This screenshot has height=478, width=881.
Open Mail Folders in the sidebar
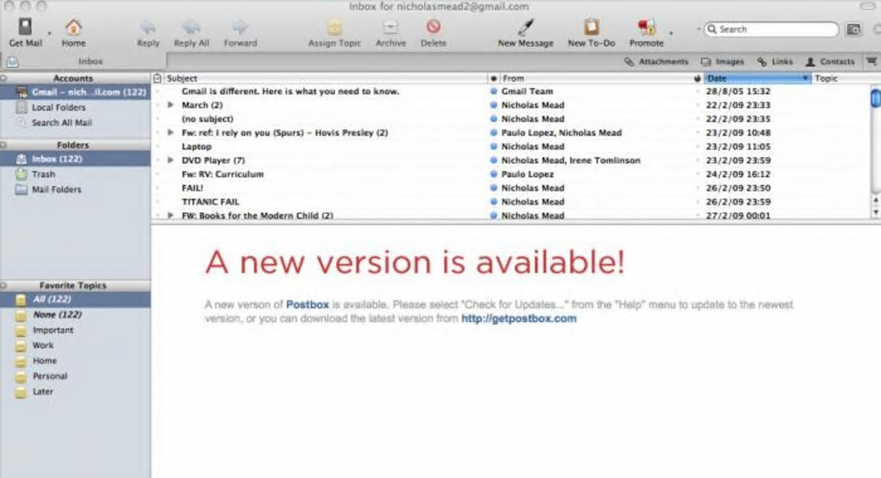pyautogui.click(x=56, y=189)
